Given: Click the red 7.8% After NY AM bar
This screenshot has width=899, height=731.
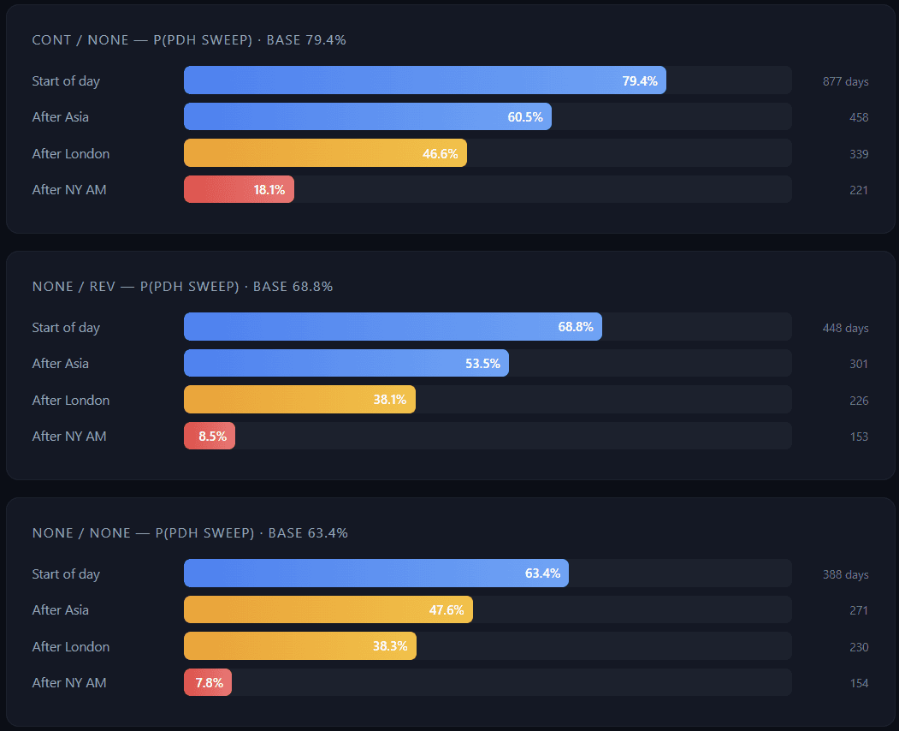Looking at the screenshot, I should pos(208,683).
